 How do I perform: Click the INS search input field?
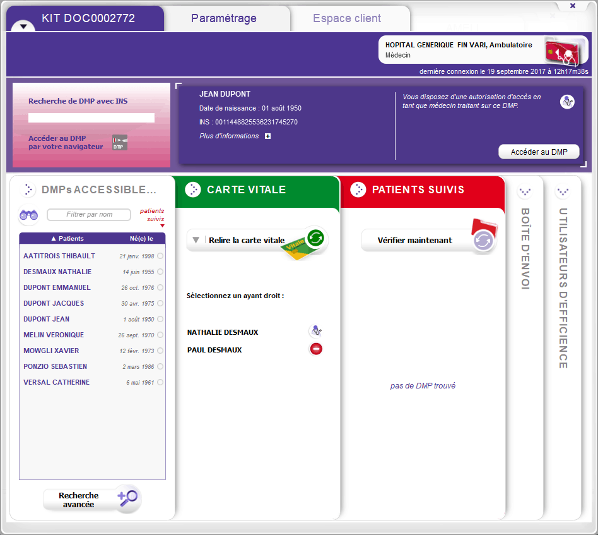pos(91,117)
